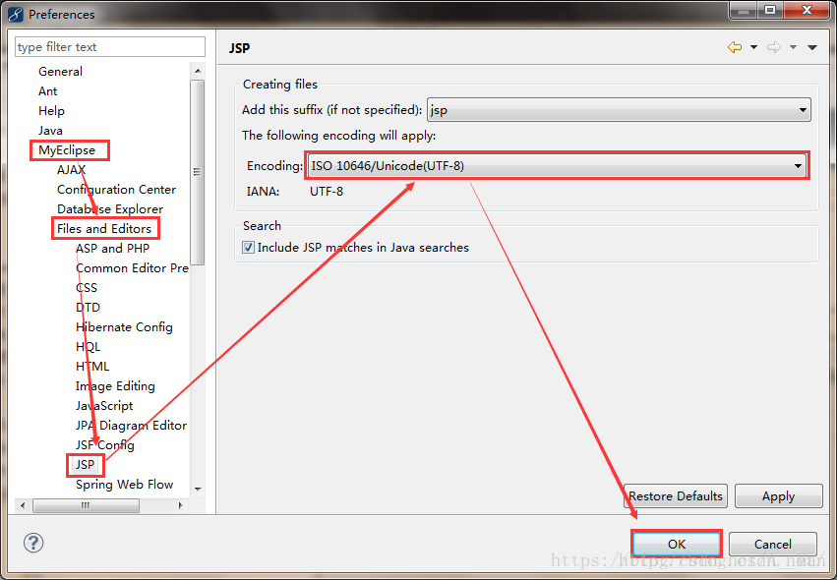This screenshot has height=580, width=837.
Task: Select Java in the preferences tree
Action: pyautogui.click(x=50, y=131)
